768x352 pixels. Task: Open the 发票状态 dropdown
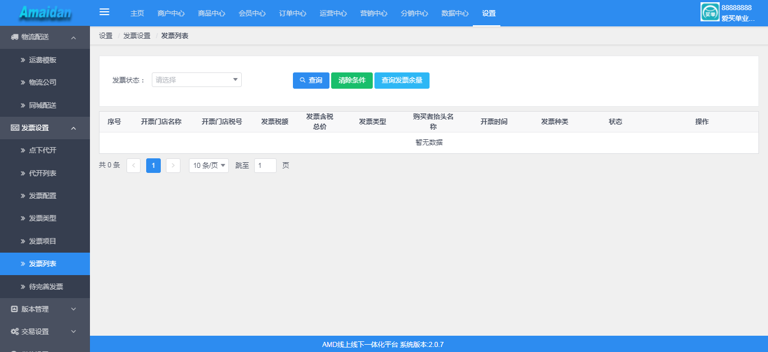(x=197, y=80)
